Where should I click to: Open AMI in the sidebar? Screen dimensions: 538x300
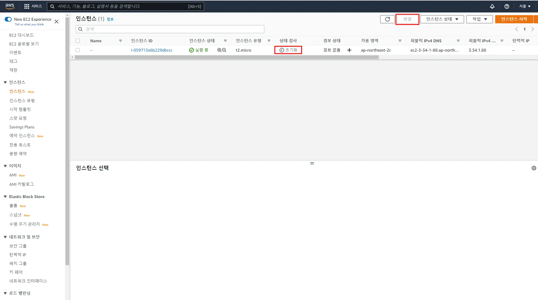point(13,175)
